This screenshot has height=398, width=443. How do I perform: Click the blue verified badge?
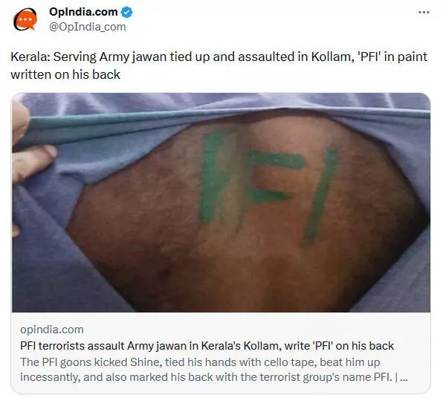[127, 12]
